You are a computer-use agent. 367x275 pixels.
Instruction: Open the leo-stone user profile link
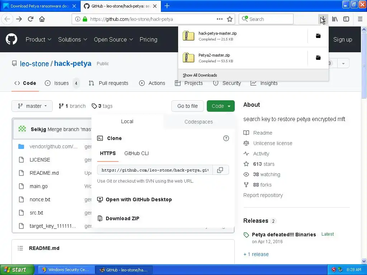pyautogui.click(x=34, y=64)
